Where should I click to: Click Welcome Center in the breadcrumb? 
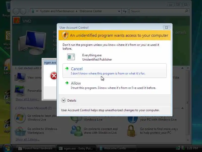pos(91,11)
